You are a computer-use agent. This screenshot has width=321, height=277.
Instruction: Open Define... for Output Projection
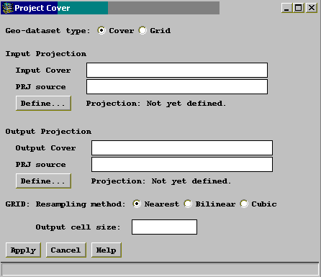tap(43, 181)
